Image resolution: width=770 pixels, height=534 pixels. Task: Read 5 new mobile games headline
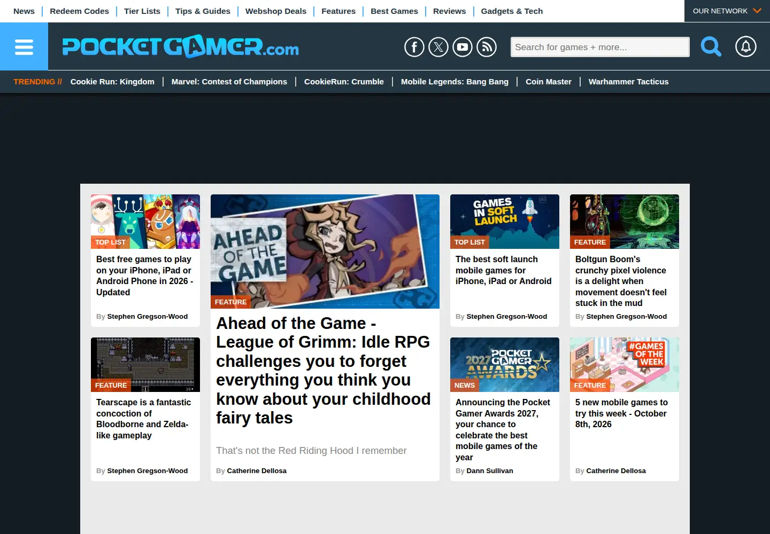[621, 413]
